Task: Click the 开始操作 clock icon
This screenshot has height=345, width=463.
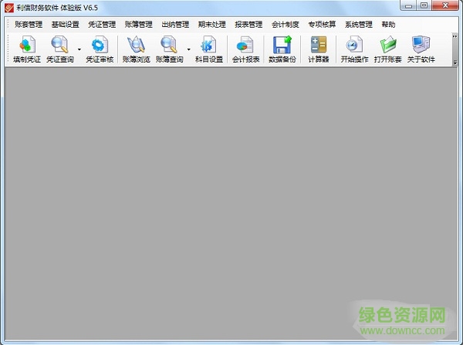Action: coord(354,49)
